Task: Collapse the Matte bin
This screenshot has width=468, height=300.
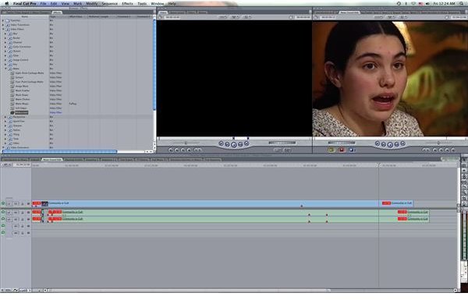Action: tap(5, 69)
